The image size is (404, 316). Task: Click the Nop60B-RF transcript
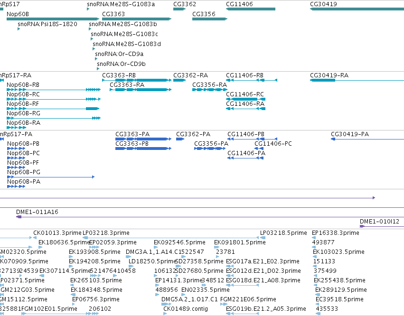[53, 109]
